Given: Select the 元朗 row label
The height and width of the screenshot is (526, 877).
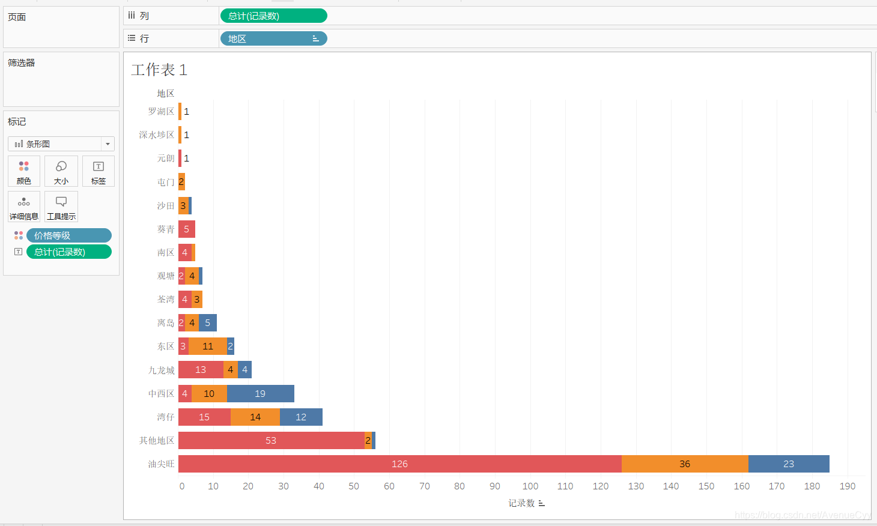Looking at the screenshot, I should pyautogui.click(x=166, y=158).
